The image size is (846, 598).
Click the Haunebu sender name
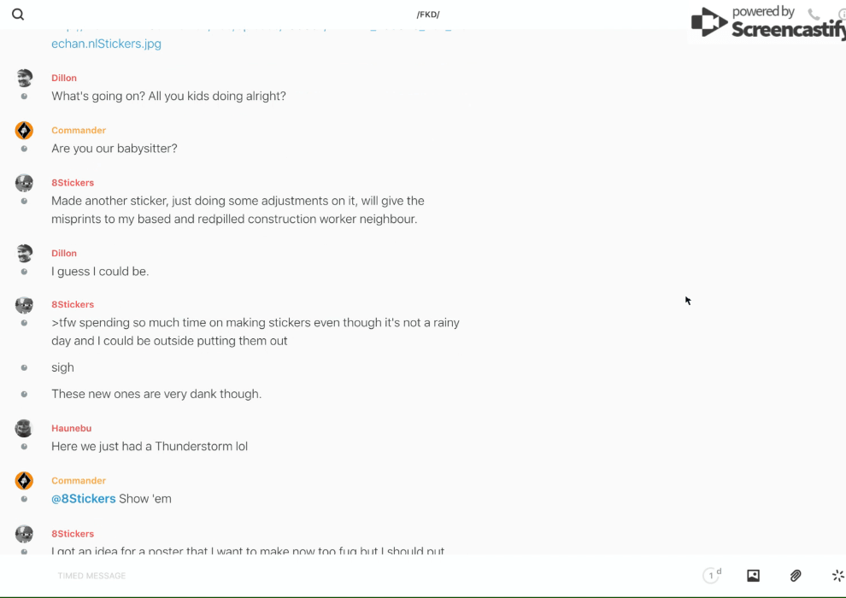pyautogui.click(x=71, y=428)
